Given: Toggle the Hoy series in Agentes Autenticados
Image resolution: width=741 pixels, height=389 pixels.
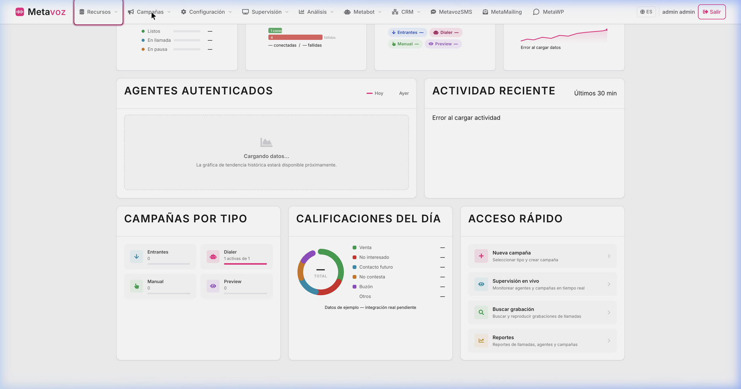Looking at the screenshot, I should [x=375, y=93].
